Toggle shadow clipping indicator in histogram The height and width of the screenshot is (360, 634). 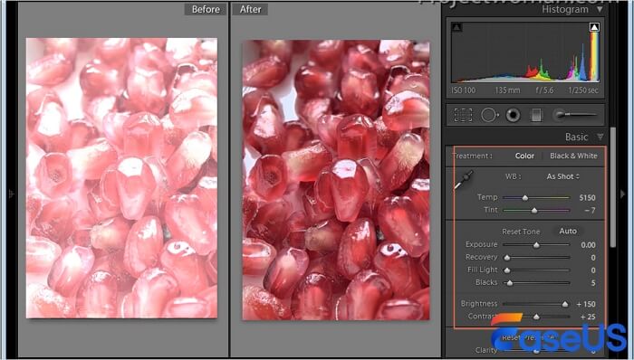pyautogui.click(x=456, y=27)
